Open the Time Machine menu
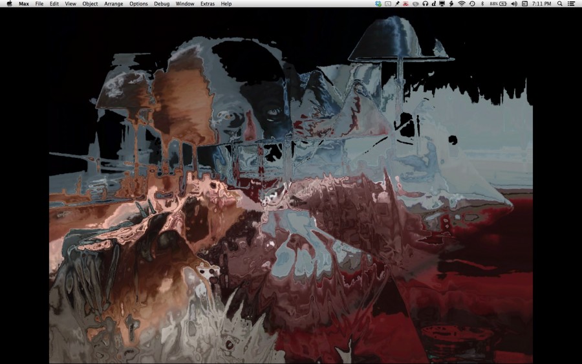This screenshot has height=364, width=582. pyautogui.click(x=472, y=4)
